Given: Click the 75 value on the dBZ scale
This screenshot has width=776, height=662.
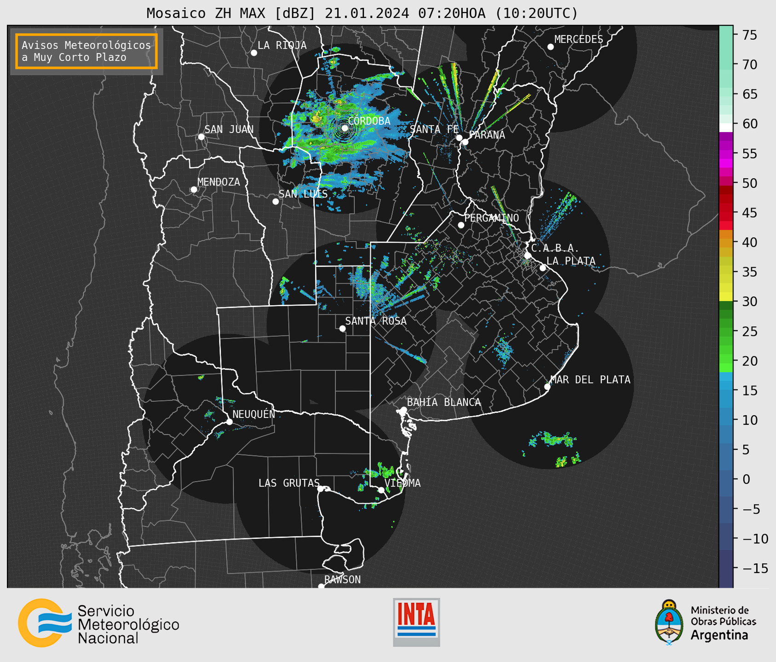Looking at the screenshot, I should [749, 35].
